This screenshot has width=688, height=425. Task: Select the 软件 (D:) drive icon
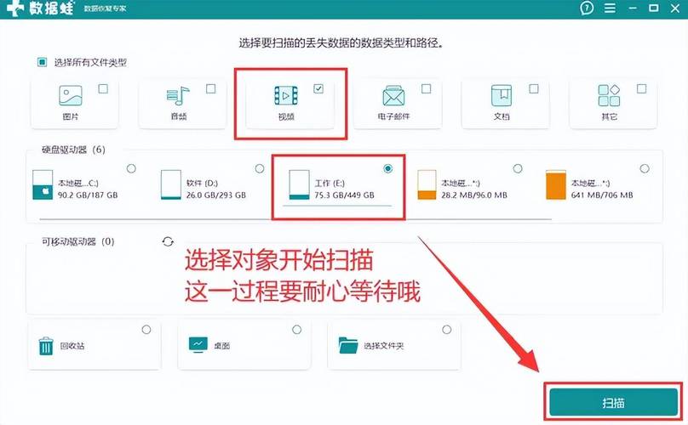pos(170,185)
